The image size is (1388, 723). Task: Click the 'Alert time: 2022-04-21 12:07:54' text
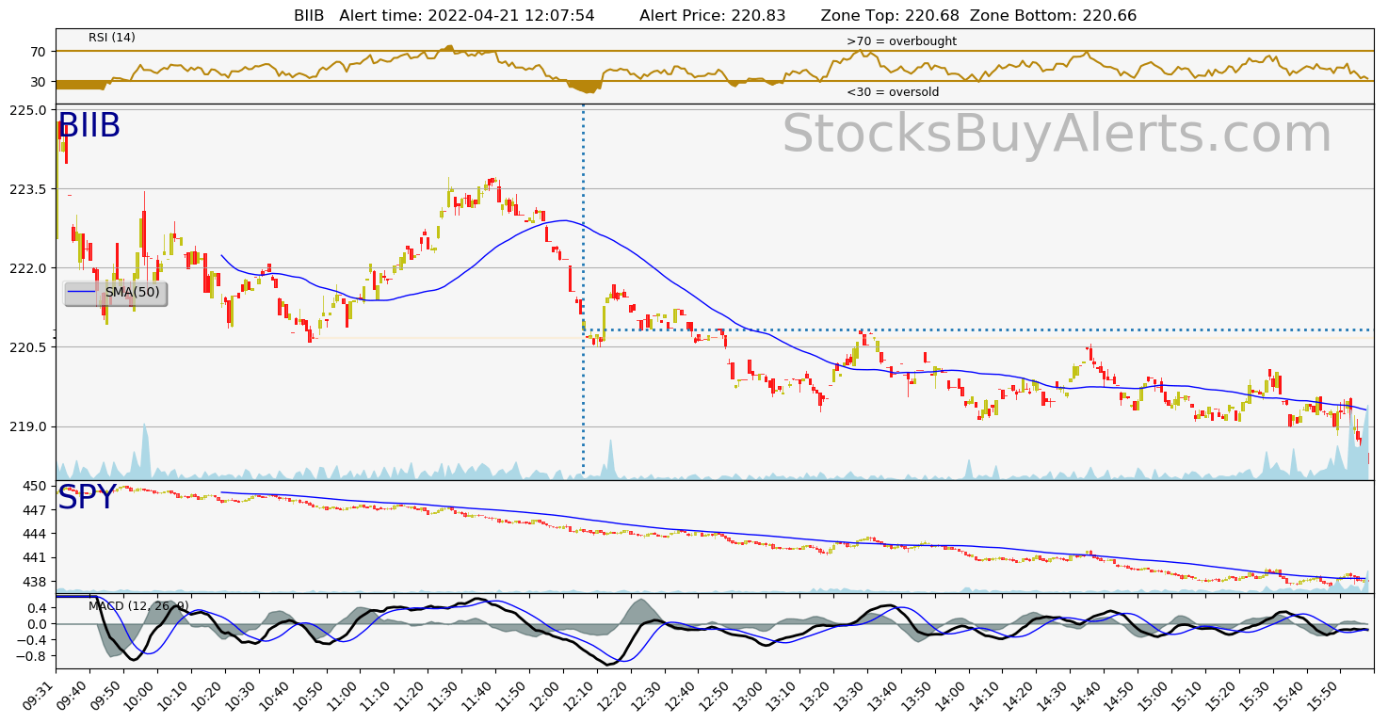pyautogui.click(x=467, y=15)
